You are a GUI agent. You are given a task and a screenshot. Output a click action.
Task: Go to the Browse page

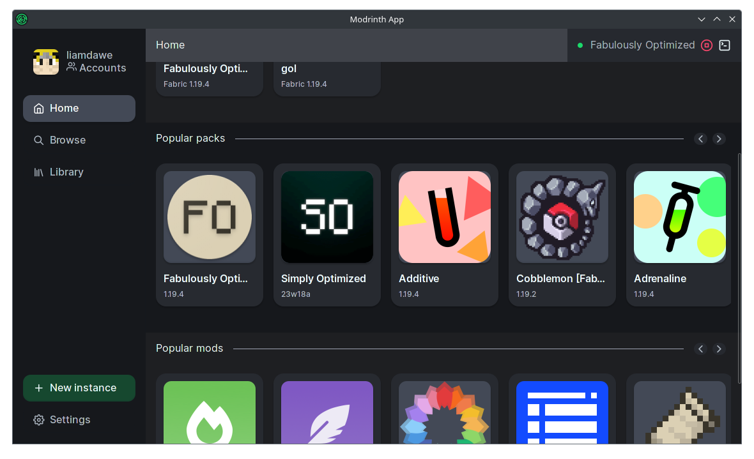67,140
